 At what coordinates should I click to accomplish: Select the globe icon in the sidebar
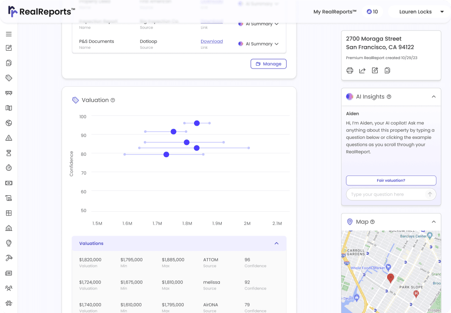point(8,123)
